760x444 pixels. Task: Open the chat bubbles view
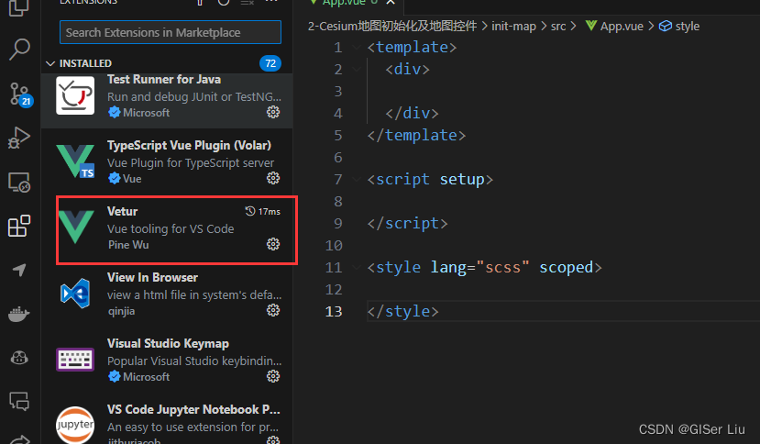[19, 401]
